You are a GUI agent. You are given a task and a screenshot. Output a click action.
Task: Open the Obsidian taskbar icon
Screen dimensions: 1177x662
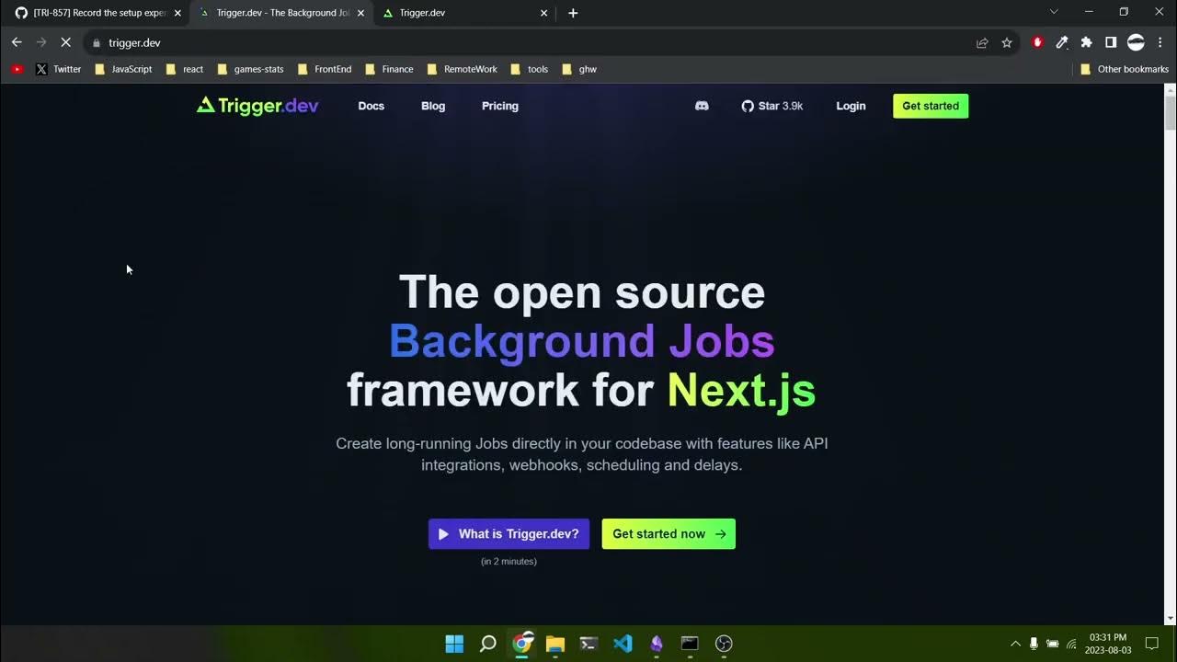pos(657,644)
